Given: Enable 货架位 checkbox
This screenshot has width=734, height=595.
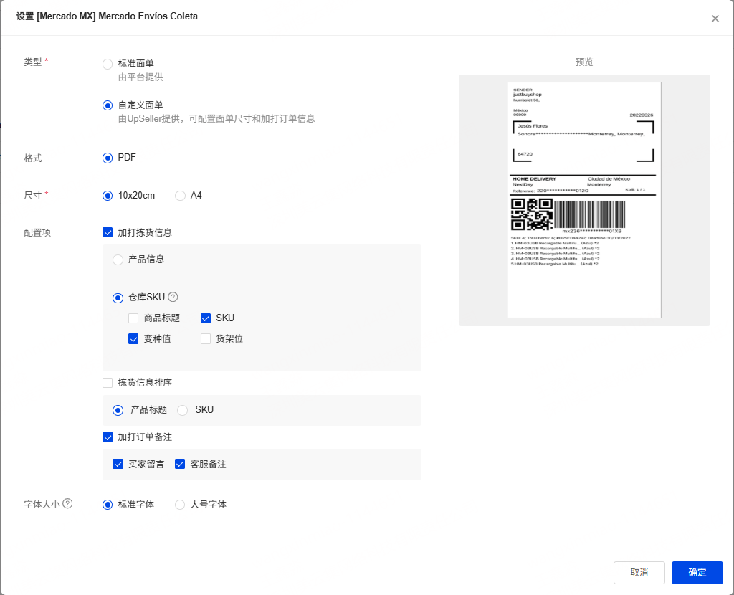Looking at the screenshot, I should click(206, 339).
